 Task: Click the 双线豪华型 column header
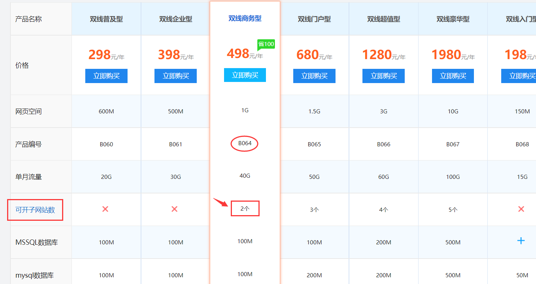tap(453, 19)
